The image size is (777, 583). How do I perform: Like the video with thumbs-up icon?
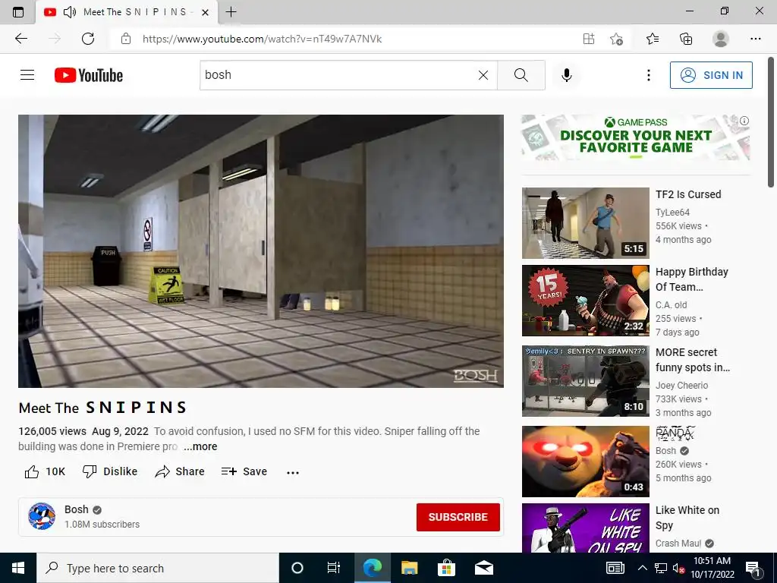coord(32,471)
